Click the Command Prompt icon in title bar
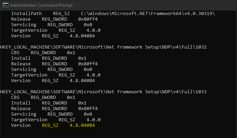The height and width of the screenshot is (138, 237). click(6, 5)
